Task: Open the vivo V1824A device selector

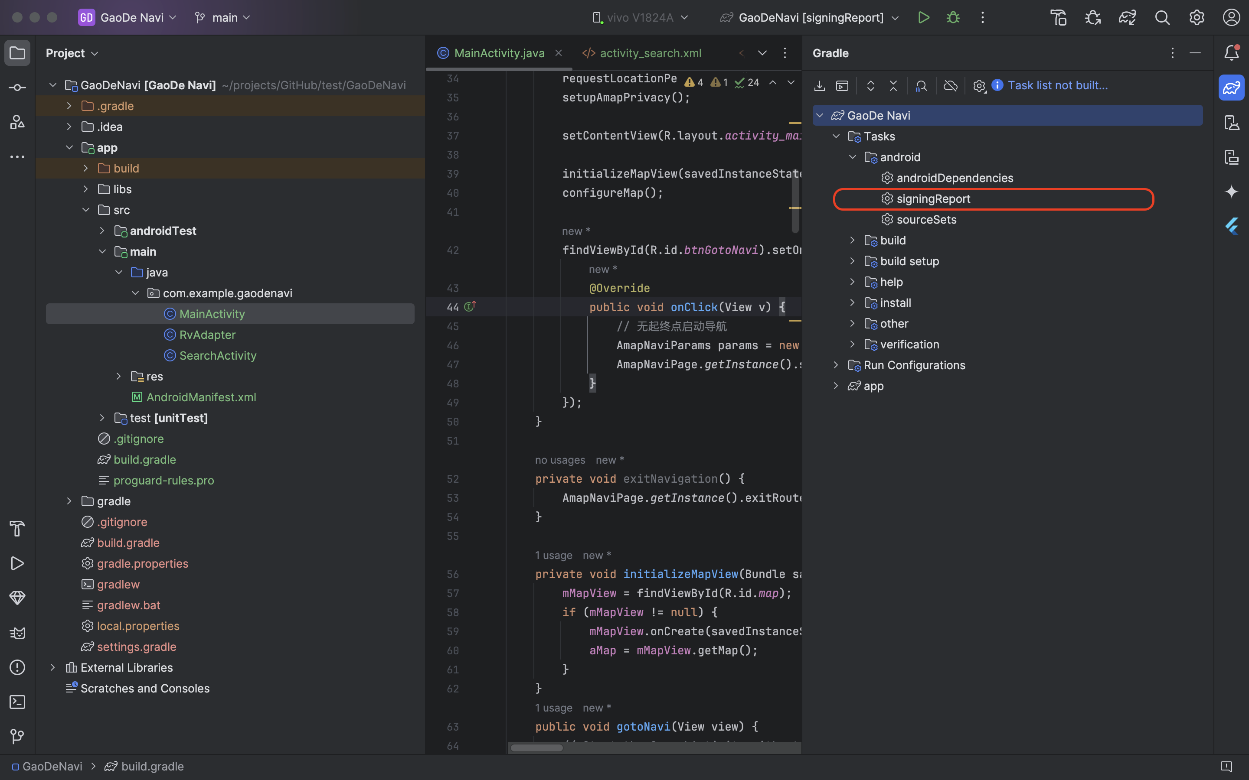Action: tap(641, 17)
